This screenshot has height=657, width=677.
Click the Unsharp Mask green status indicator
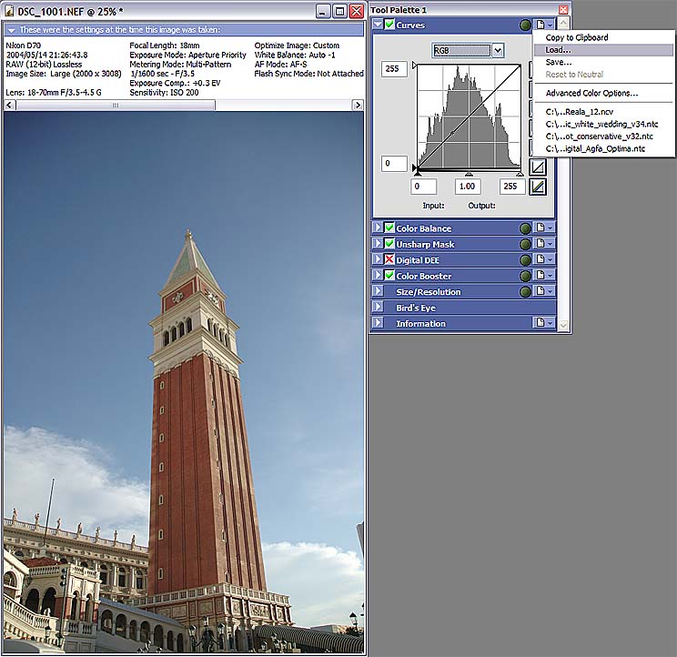pyautogui.click(x=526, y=245)
